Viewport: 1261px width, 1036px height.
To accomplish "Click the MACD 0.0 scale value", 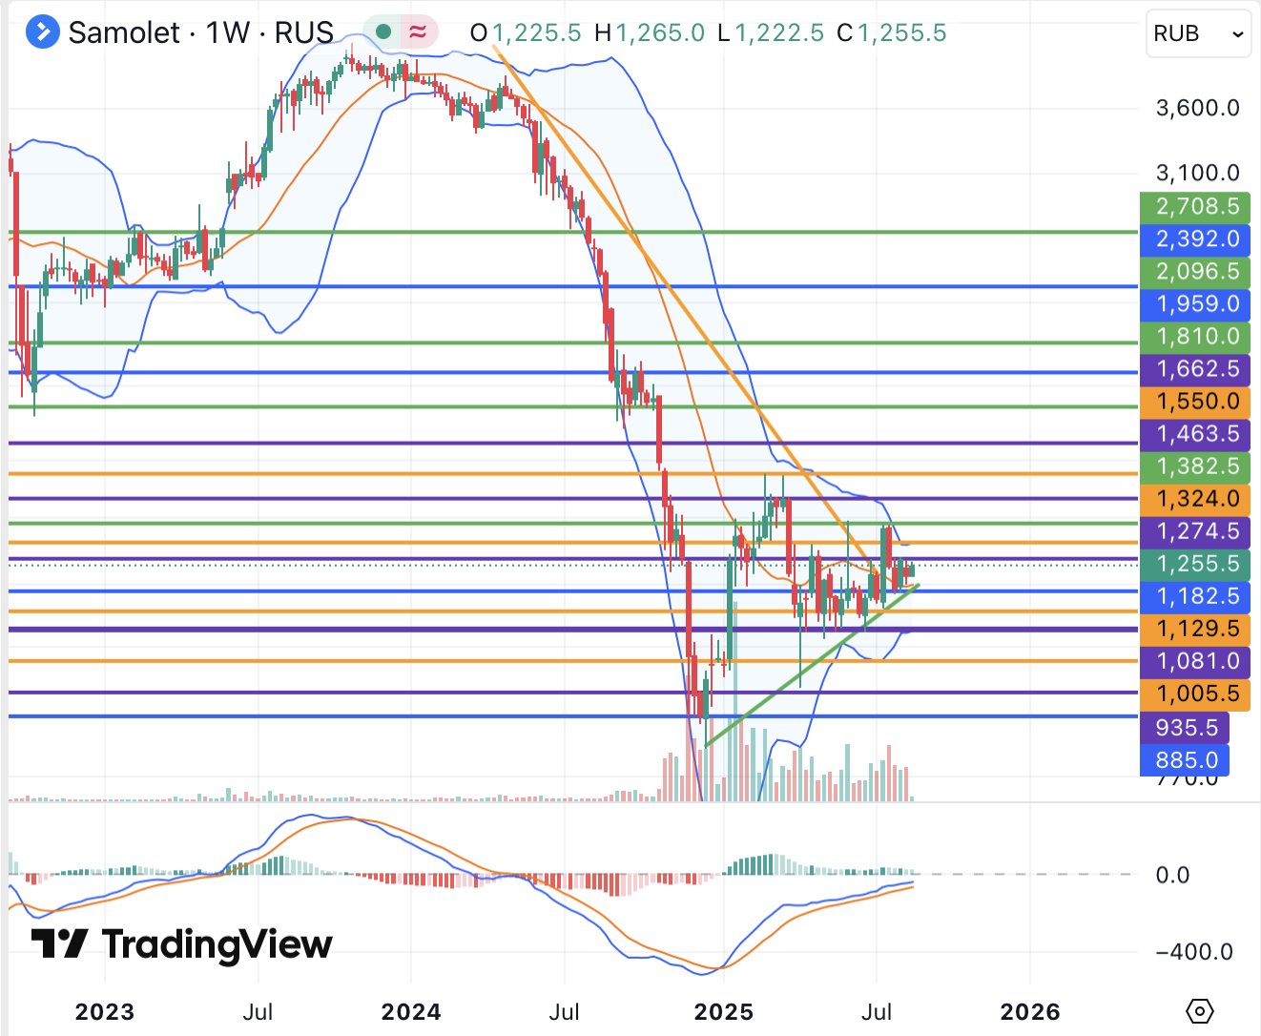I will pyautogui.click(x=1172, y=875).
